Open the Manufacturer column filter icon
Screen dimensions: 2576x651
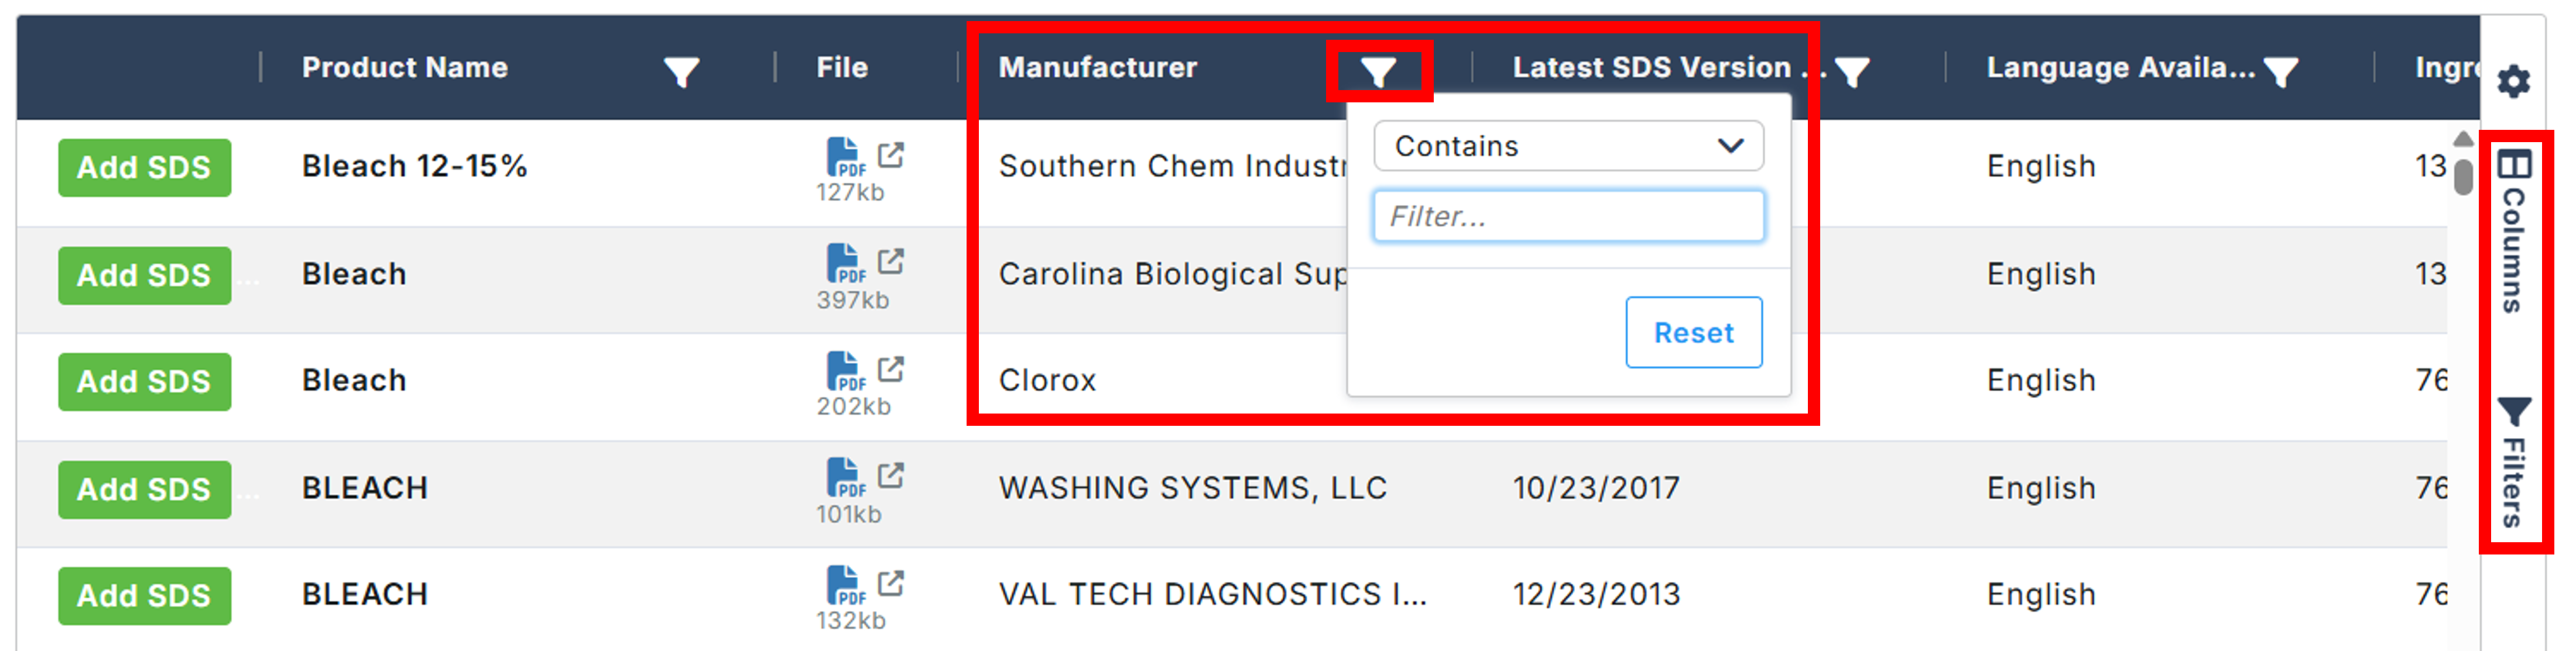[x=1378, y=71]
